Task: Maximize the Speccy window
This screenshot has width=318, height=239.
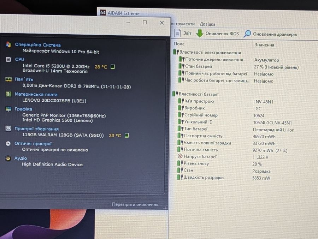Action: [145, 22]
